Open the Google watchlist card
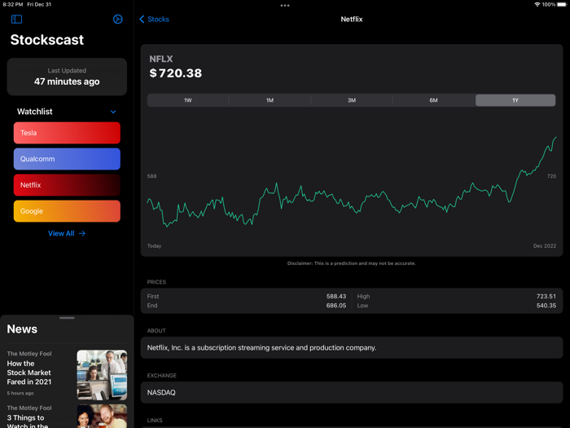Image resolution: width=570 pixels, height=428 pixels. click(x=67, y=211)
